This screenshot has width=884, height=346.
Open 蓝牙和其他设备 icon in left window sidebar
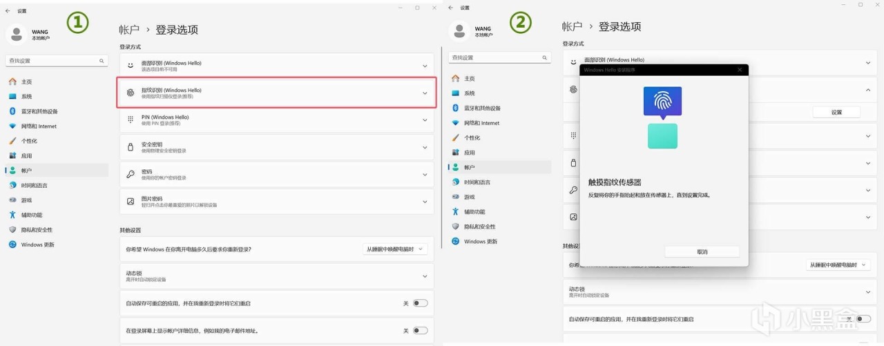pyautogui.click(x=12, y=111)
